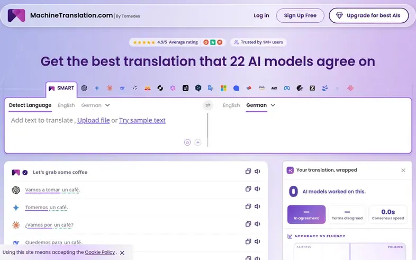The width and height of the screenshot is (416, 260).
Task: Switch to the SMART tab
Action: 61,88
